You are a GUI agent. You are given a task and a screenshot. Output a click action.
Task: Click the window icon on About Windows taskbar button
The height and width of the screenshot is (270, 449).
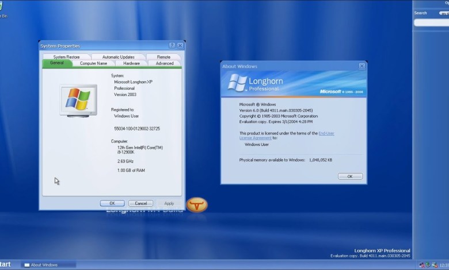(x=27, y=265)
